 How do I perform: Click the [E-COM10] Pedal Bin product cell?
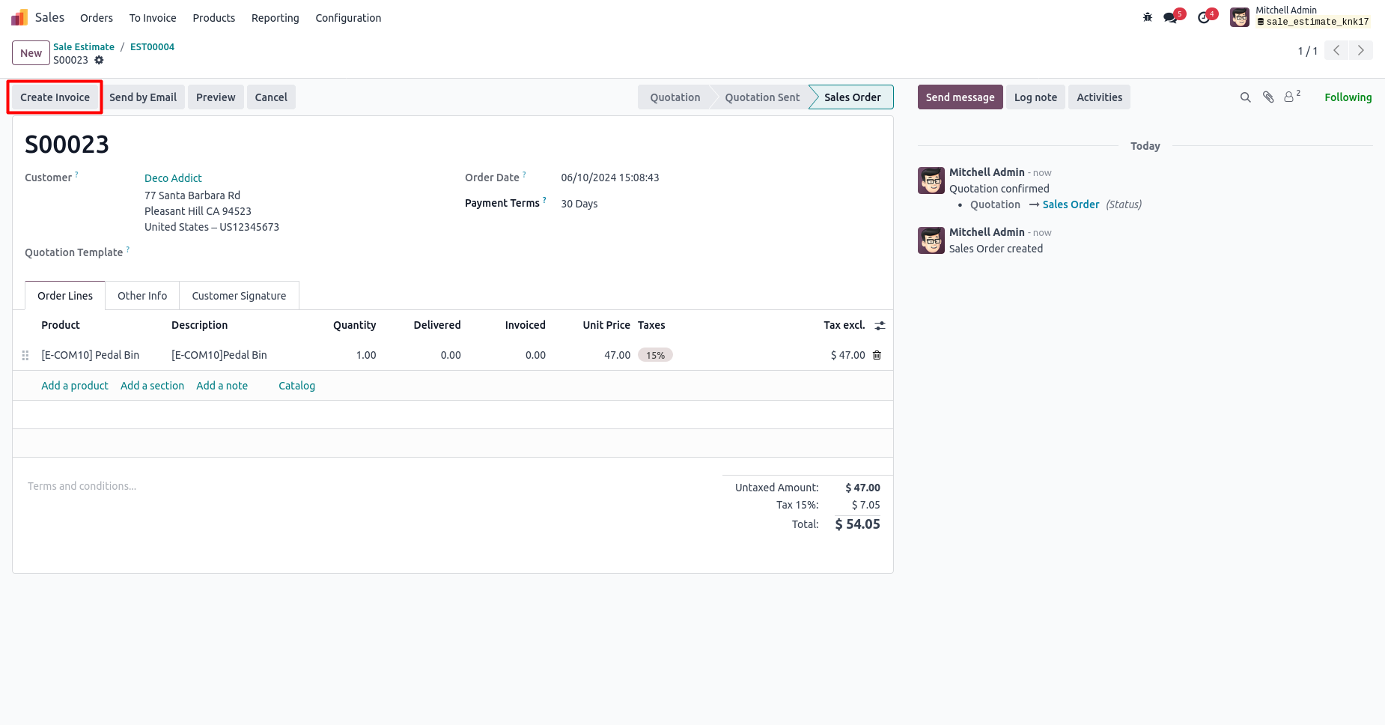90,355
